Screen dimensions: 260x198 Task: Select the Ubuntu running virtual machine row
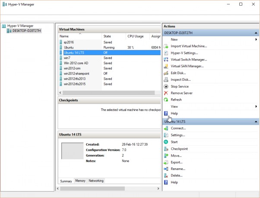[x=109, y=47]
